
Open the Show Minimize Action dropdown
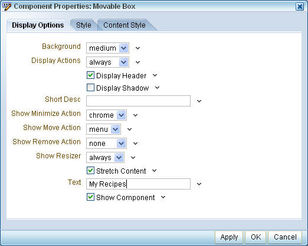point(106,115)
